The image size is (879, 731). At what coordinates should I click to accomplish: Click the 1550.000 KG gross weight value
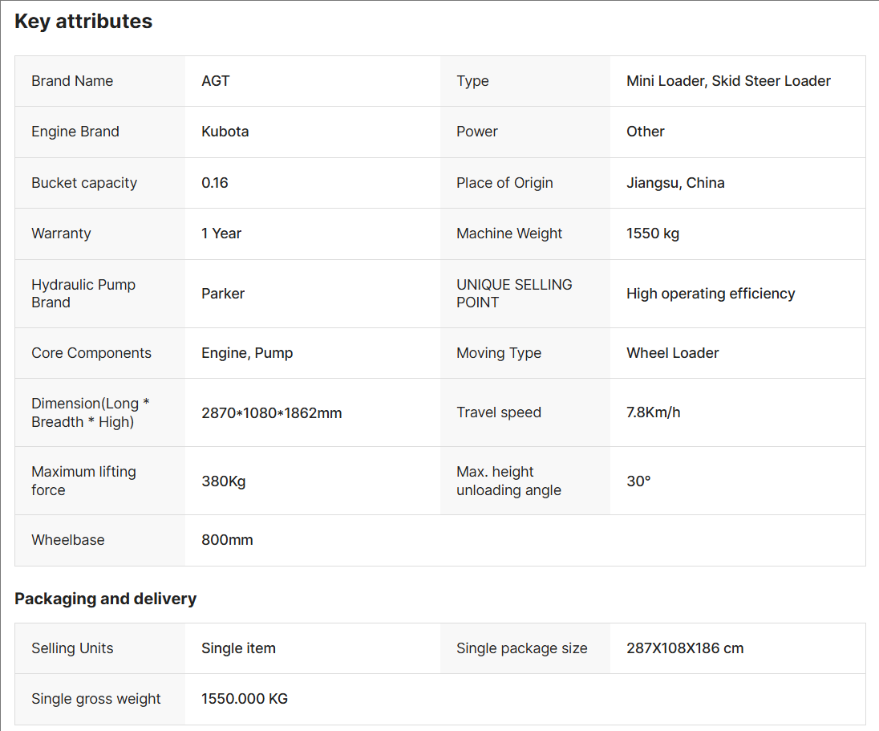[245, 699]
